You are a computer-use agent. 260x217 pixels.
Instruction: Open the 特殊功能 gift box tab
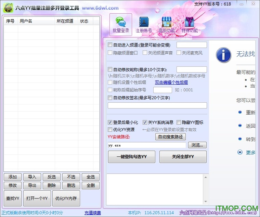point(190,25)
